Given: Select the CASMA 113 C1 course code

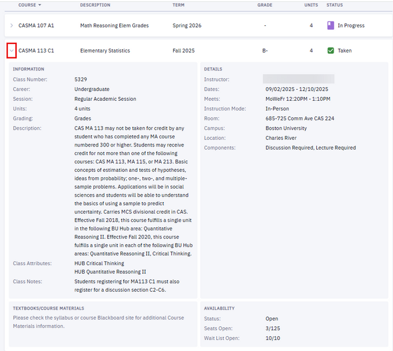Looking at the screenshot, I should pyautogui.click(x=36, y=51).
